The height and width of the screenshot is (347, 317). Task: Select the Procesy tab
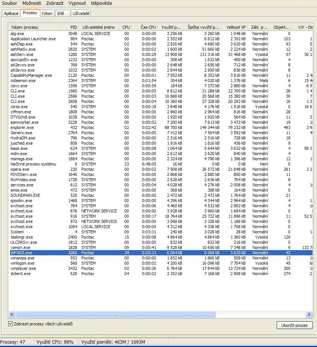[30, 13]
